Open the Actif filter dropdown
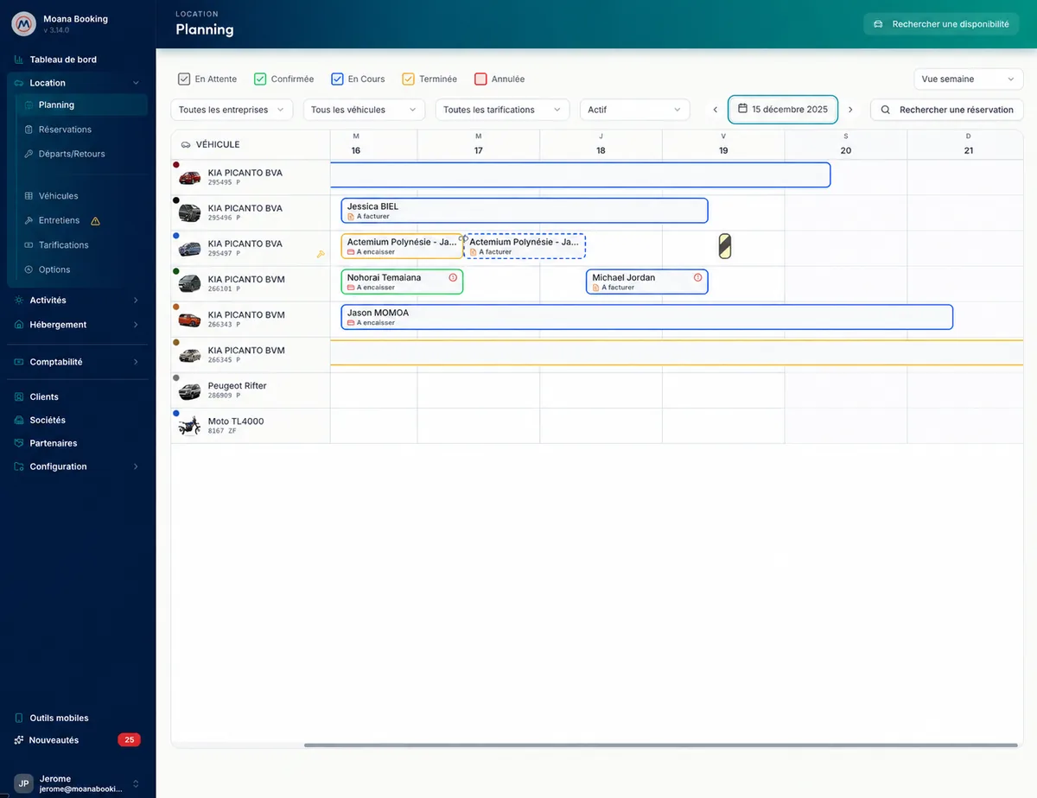This screenshot has height=798, width=1037. pos(634,110)
